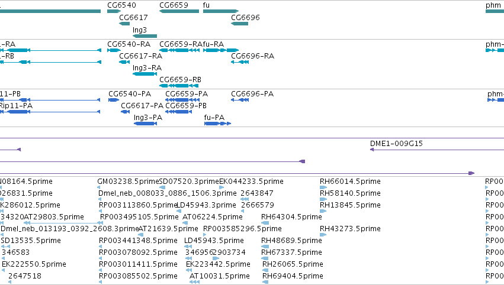Select the CG6540-PA protein label
The image size is (504, 285).
pyautogui.click(x=130, y=93)
